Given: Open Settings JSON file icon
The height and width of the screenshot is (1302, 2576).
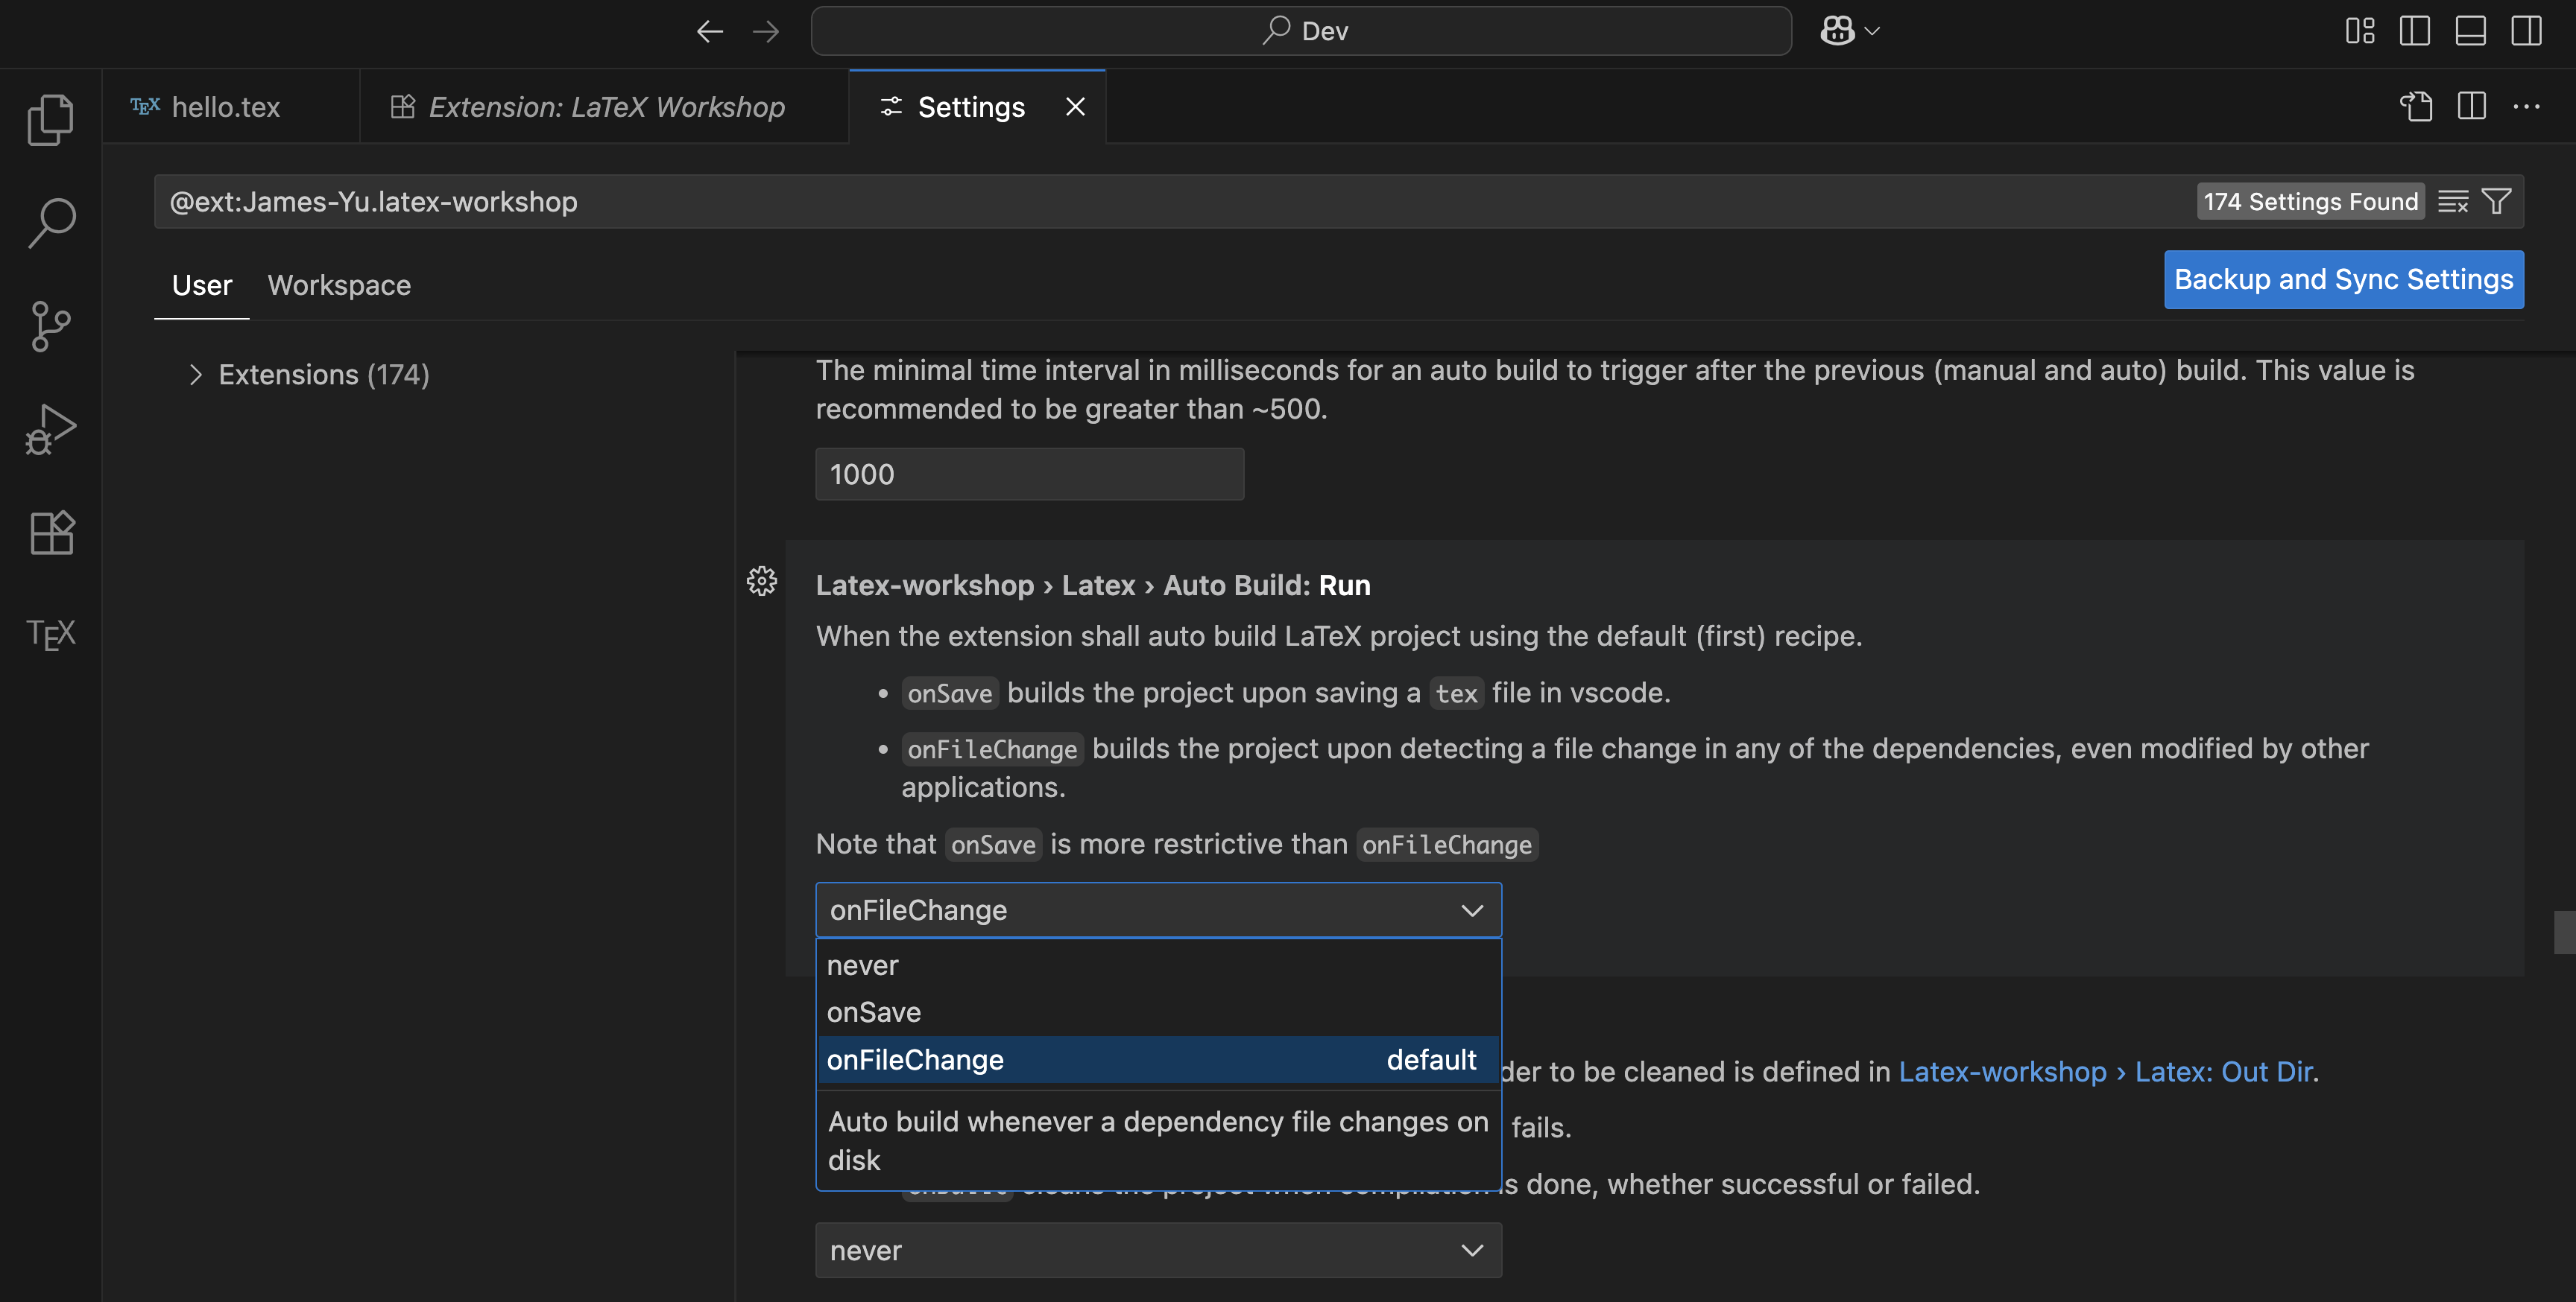Looking at the screenshot, I should click(2416, 107).
